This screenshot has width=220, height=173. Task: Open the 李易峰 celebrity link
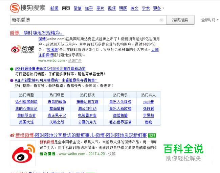coord(149,116)
